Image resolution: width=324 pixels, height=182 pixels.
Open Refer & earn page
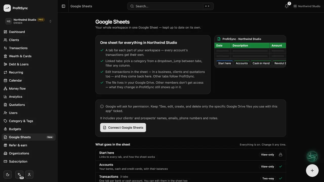(x=29, y=145)
